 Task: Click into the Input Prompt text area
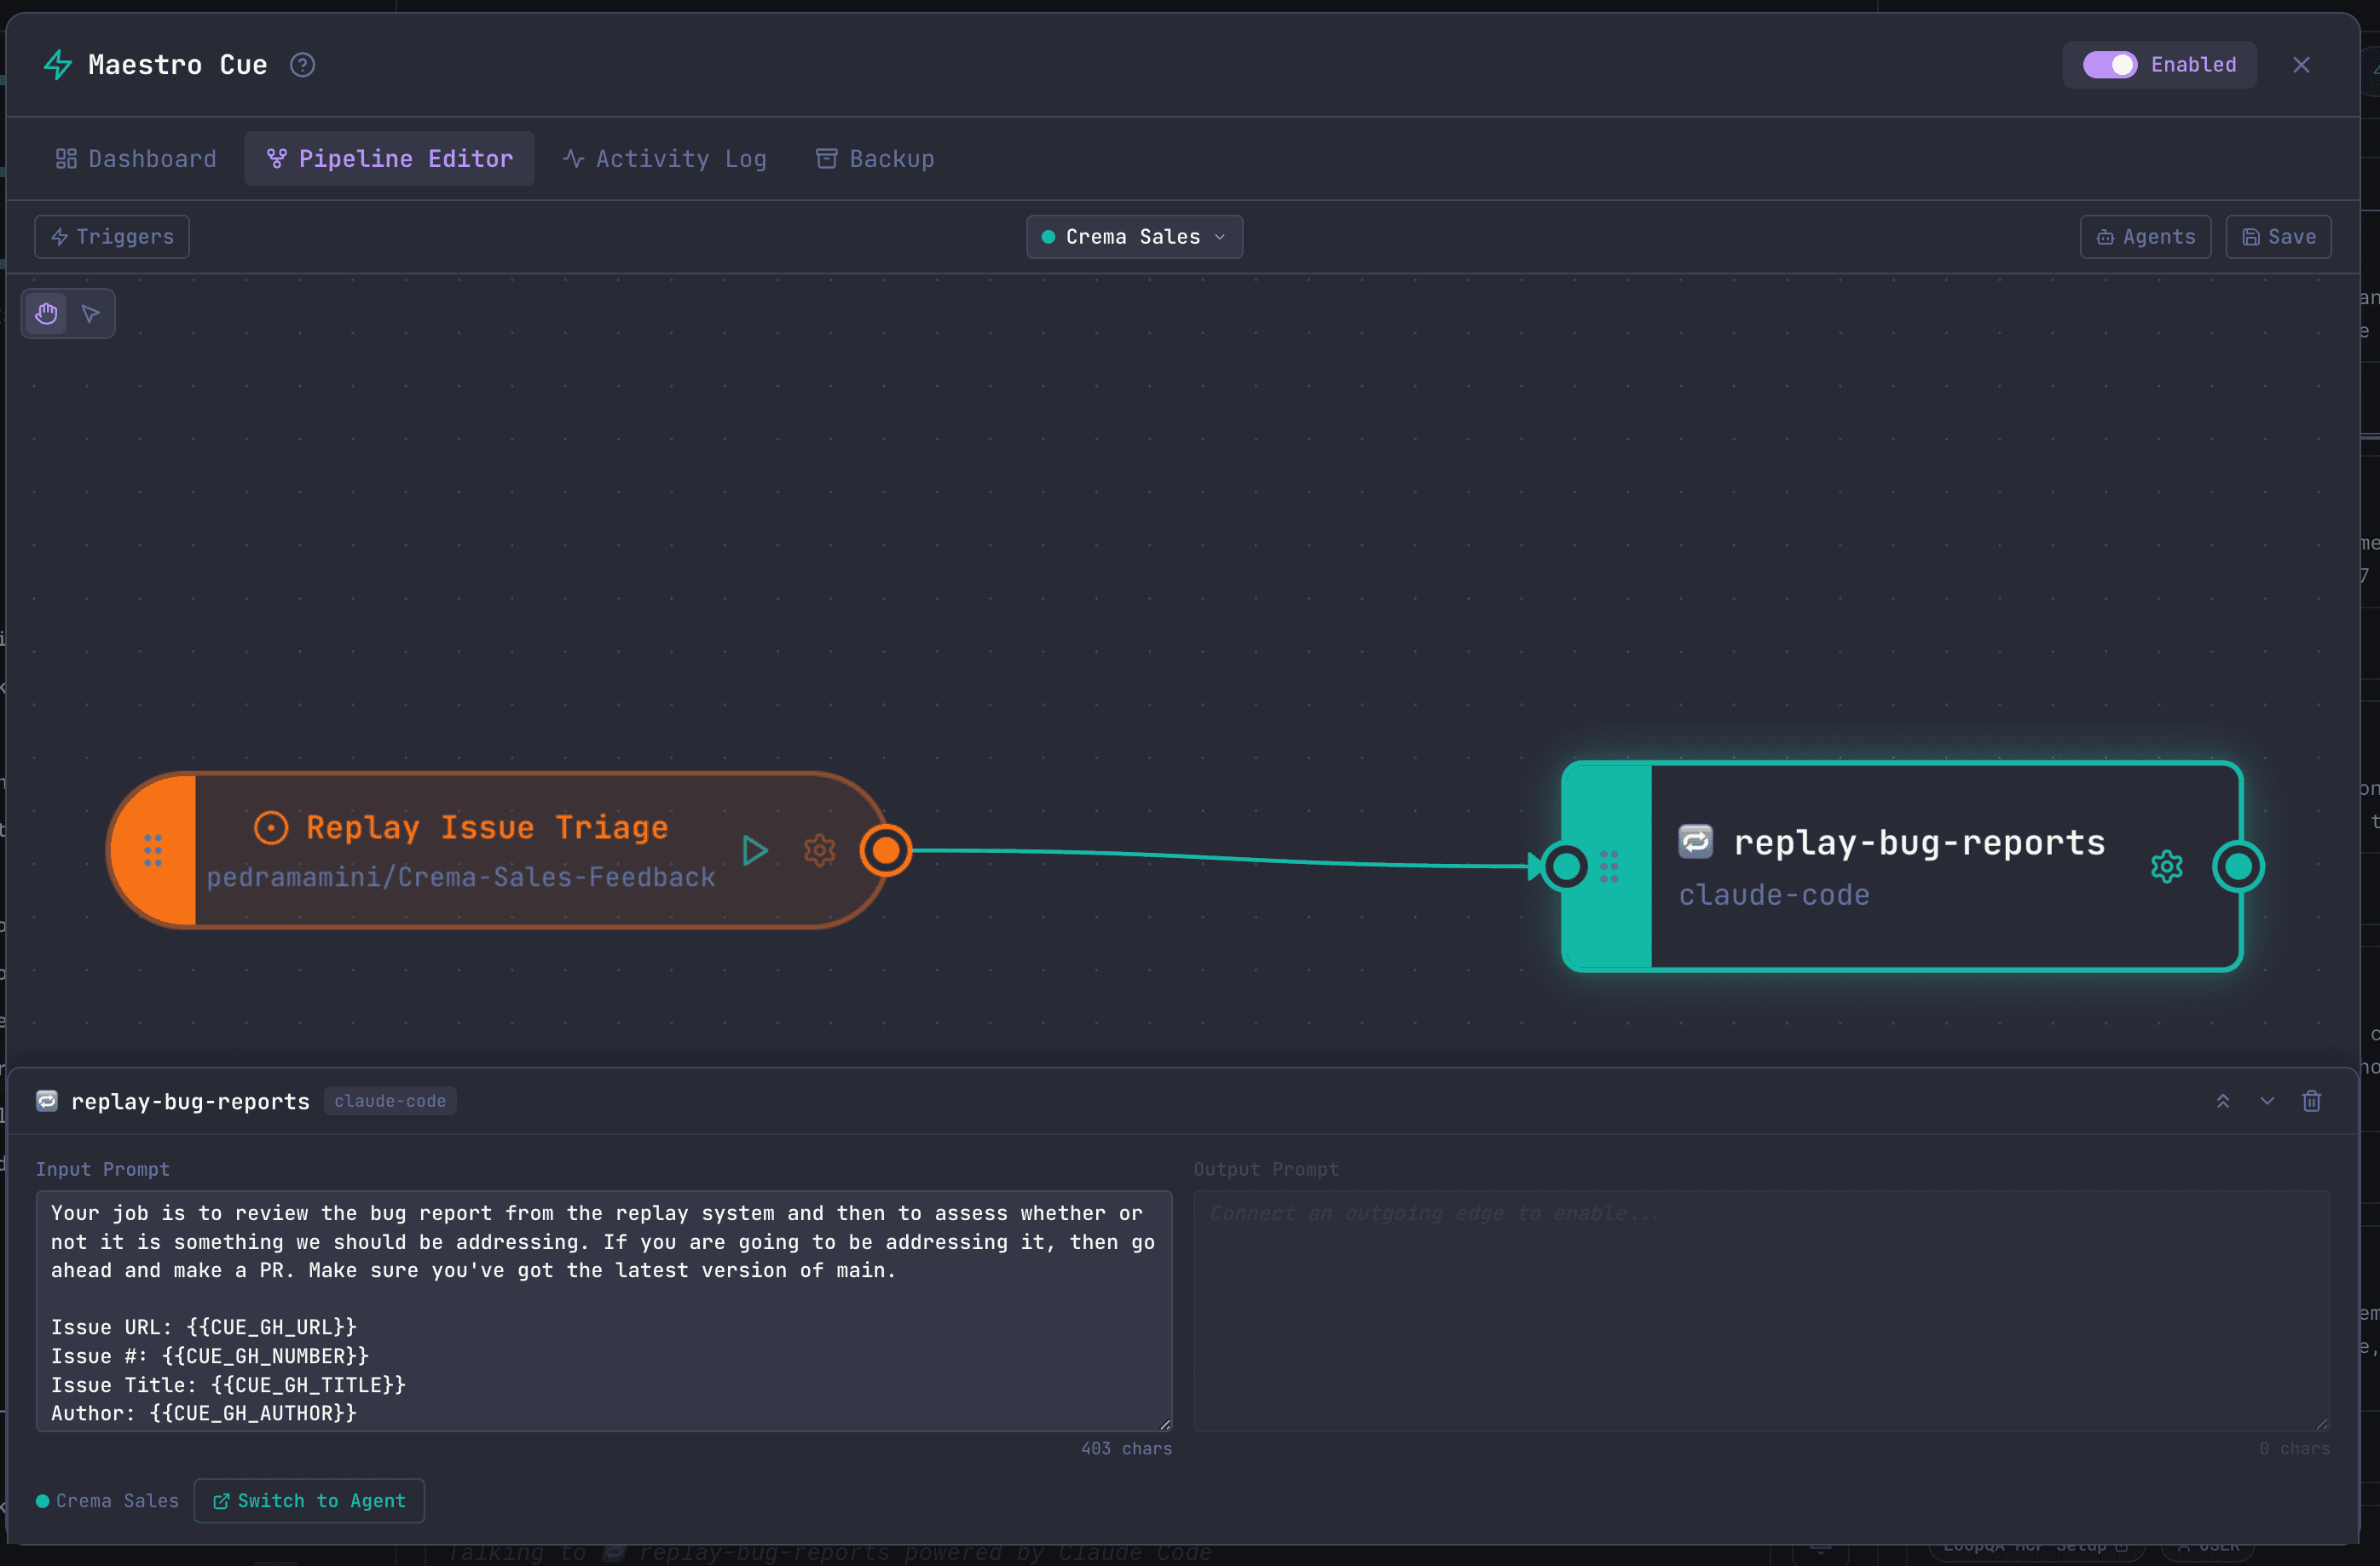[x=604, y=1311]
